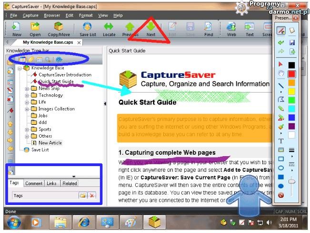Click the red delete tag icon
The width and height of the screenshot is (310, 233).
coord(92,196)
